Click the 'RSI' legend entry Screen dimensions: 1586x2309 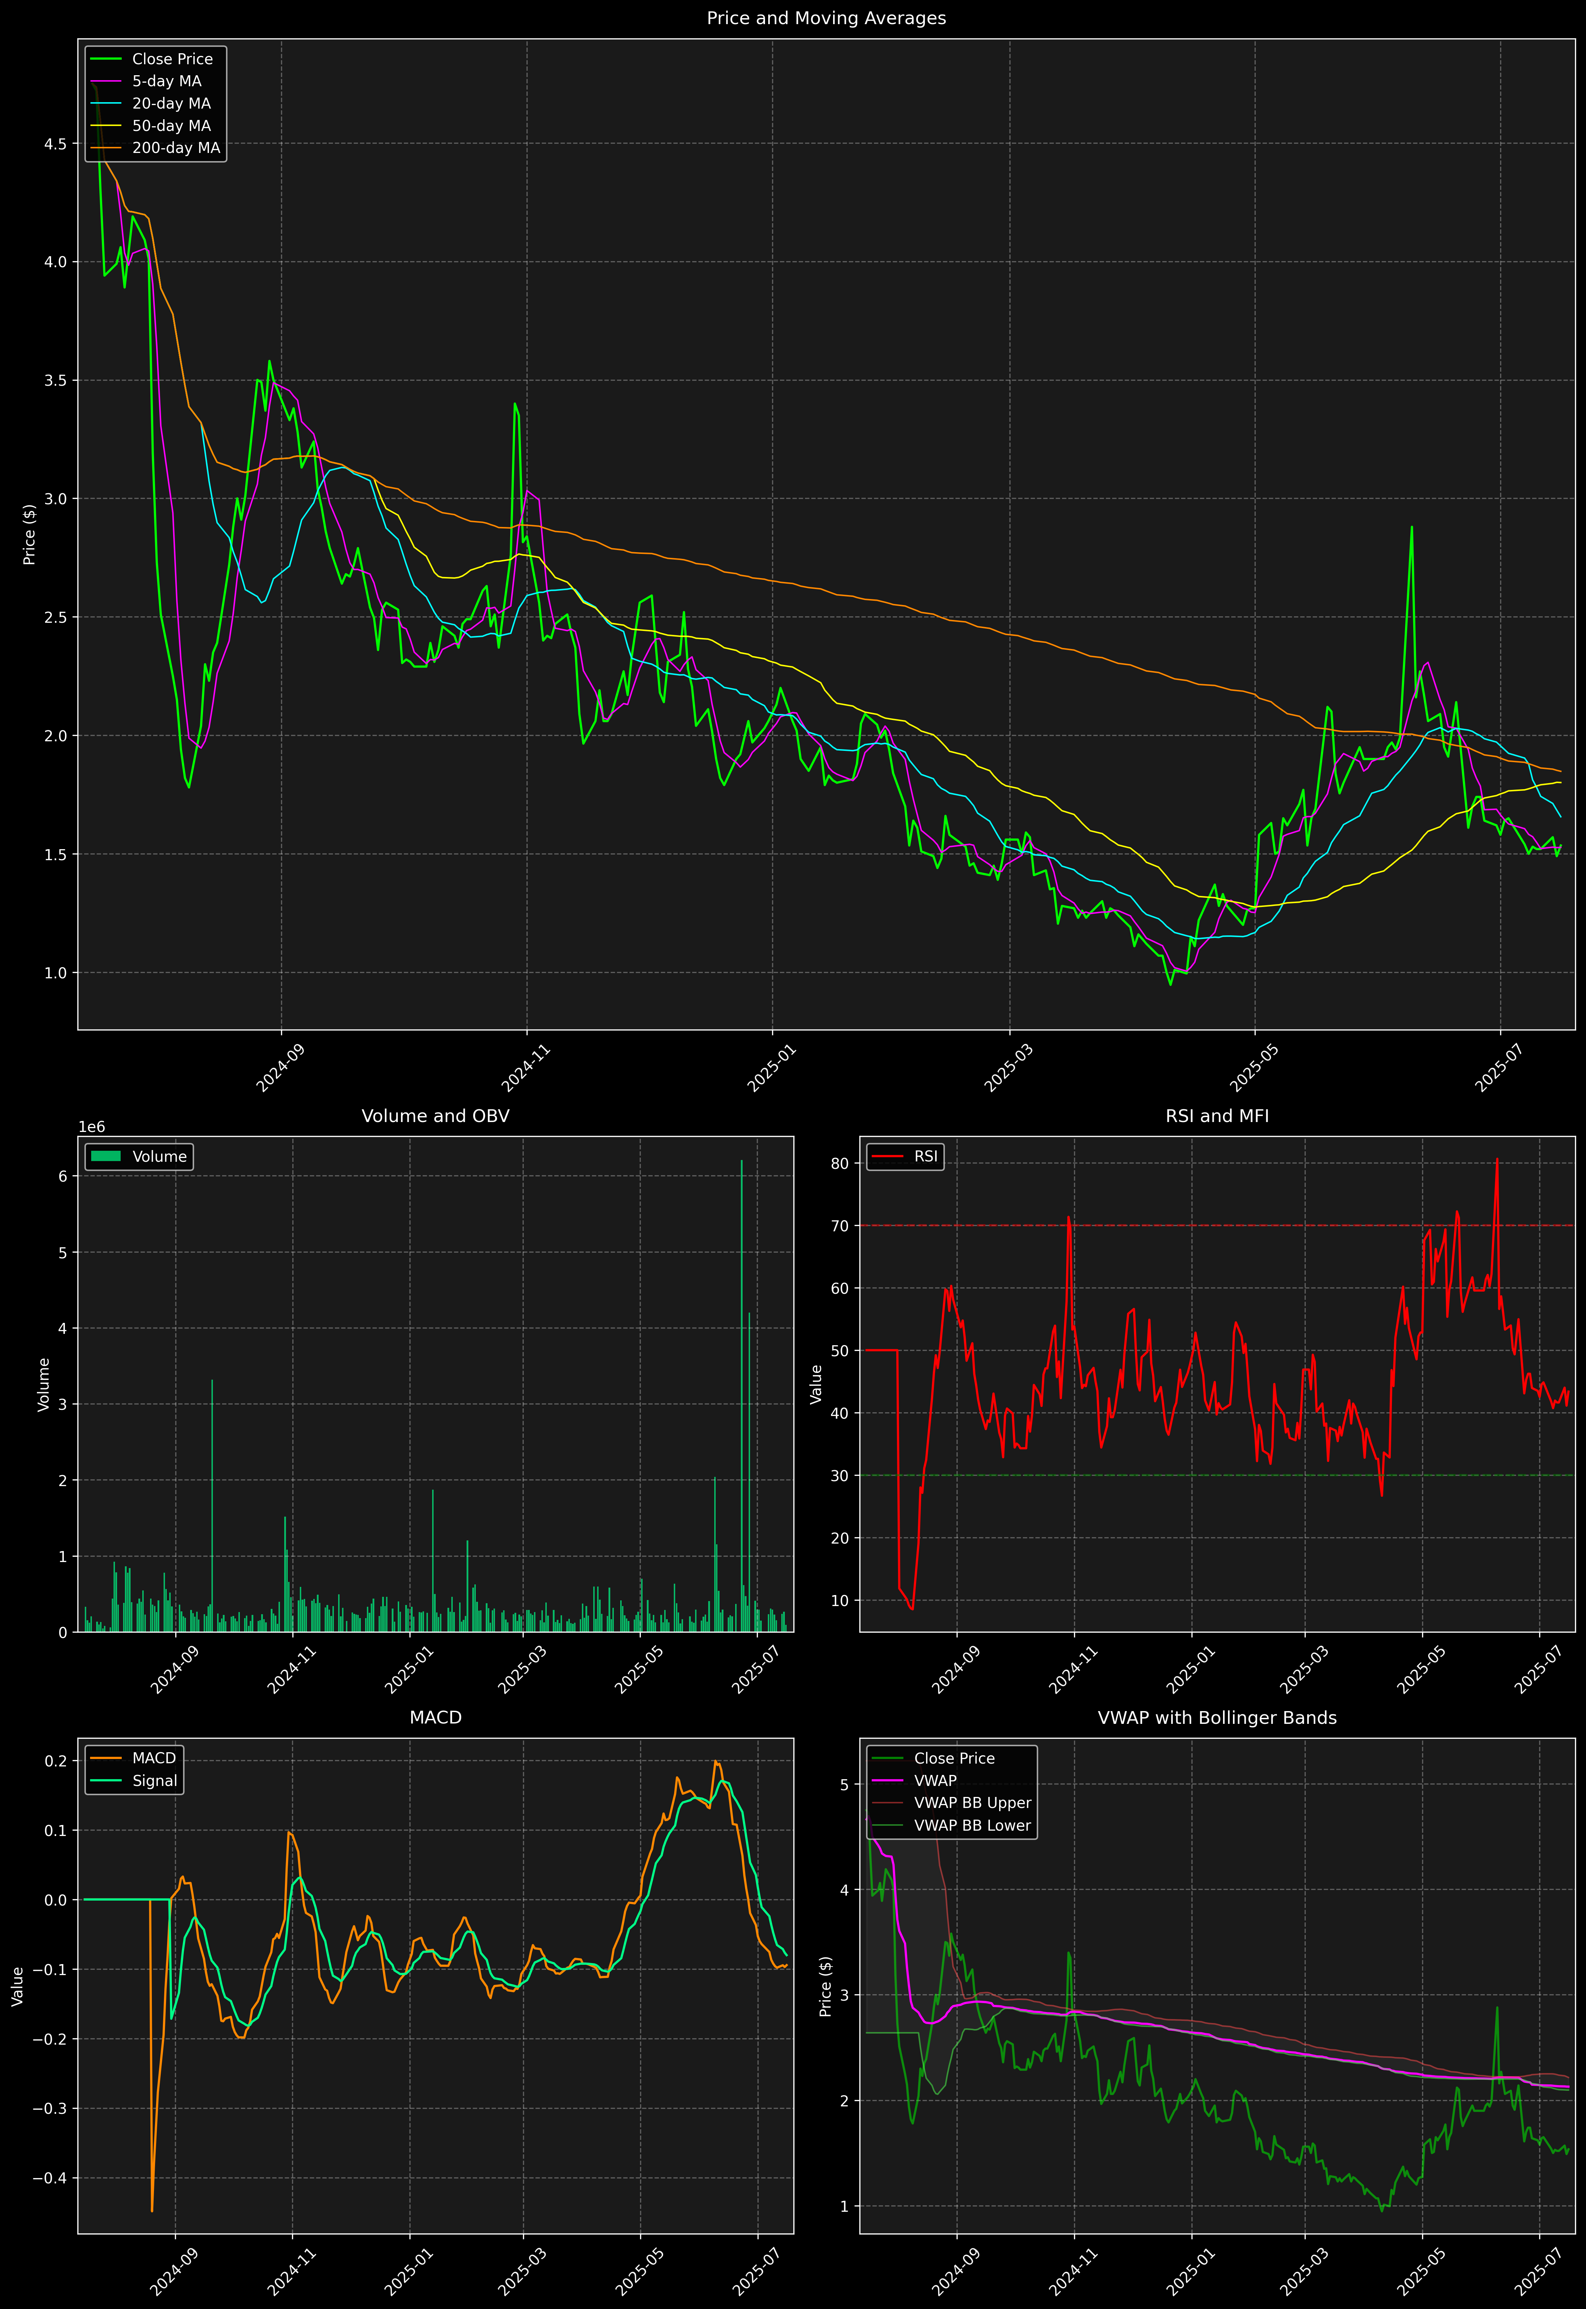925,1156
